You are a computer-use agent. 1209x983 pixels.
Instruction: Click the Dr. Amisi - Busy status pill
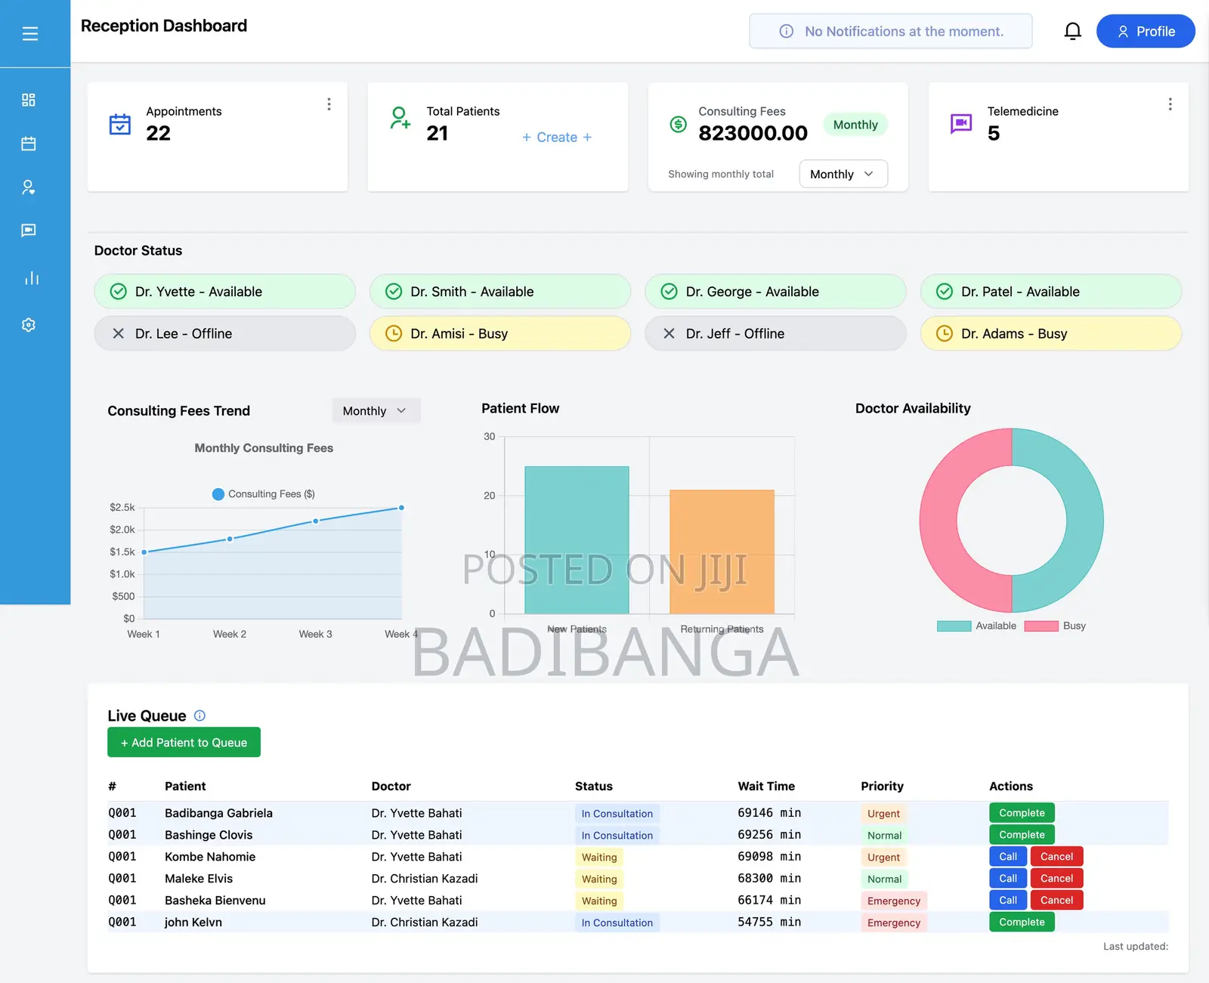[500, 333]
